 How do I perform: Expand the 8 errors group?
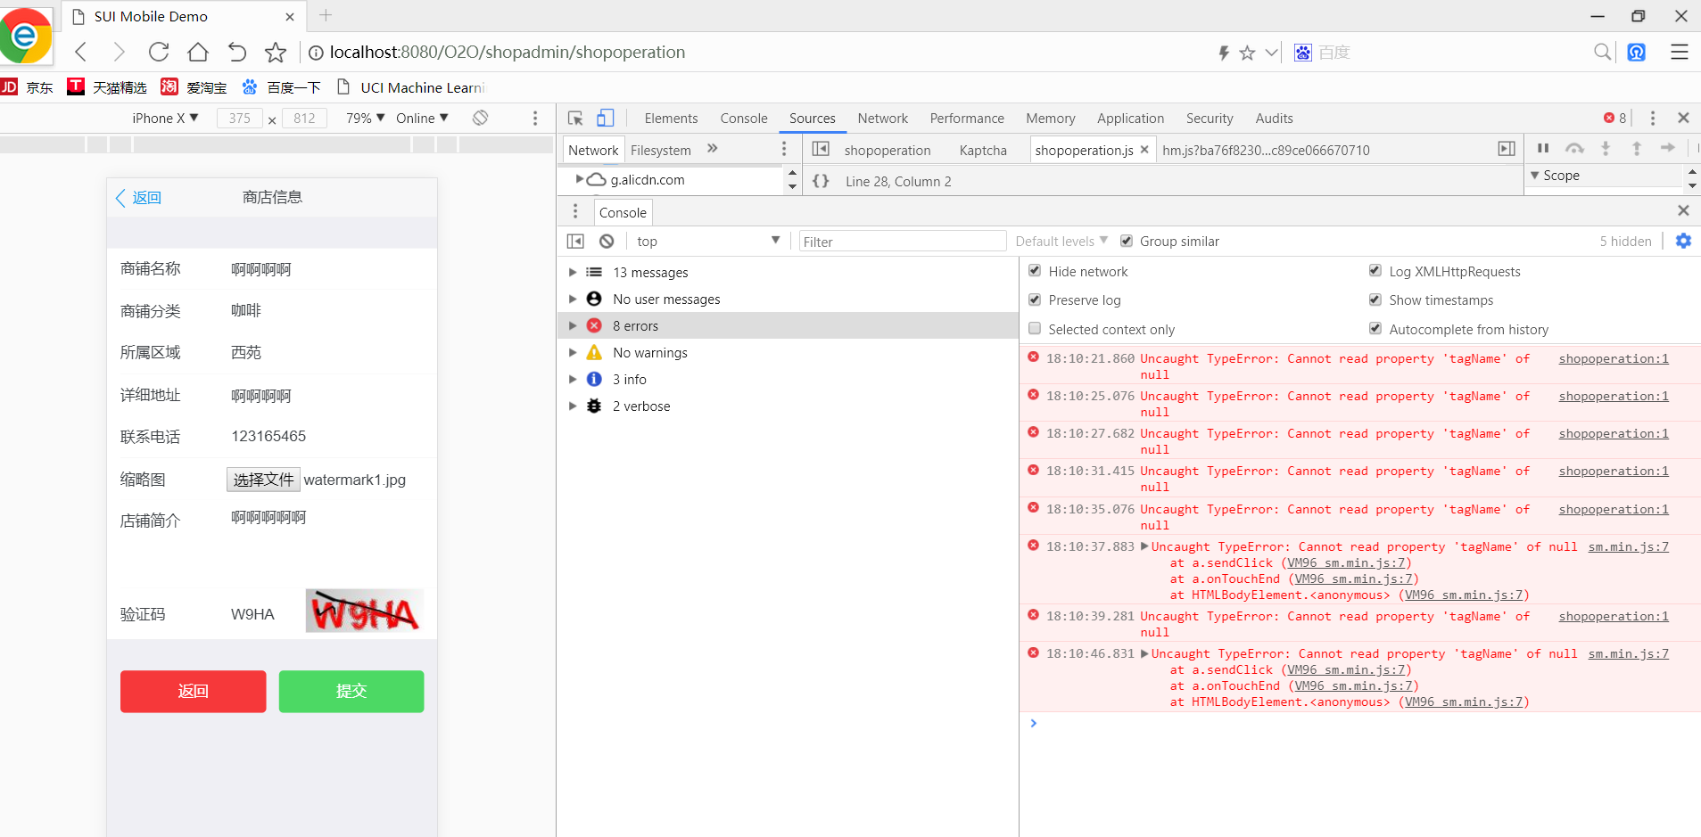coord(573,326)
